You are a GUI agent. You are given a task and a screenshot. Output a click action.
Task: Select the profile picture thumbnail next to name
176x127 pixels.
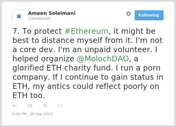tap(19, 16)
